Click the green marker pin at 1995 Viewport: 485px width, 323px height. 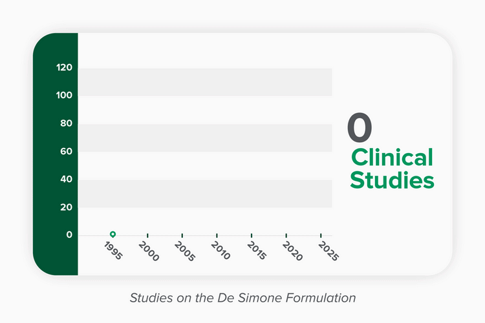tap(113, 234)
